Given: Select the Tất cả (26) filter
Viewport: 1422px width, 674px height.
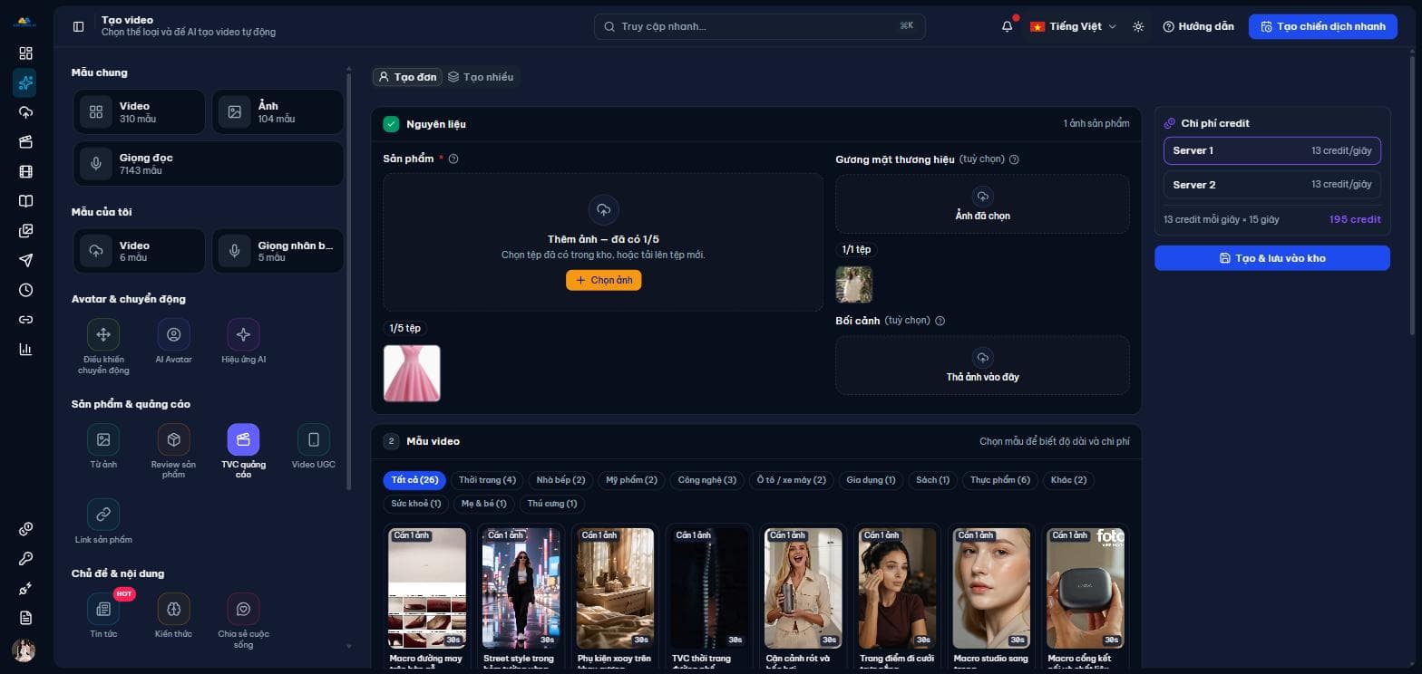Looking at the screenshot, I should click(414, 480).
